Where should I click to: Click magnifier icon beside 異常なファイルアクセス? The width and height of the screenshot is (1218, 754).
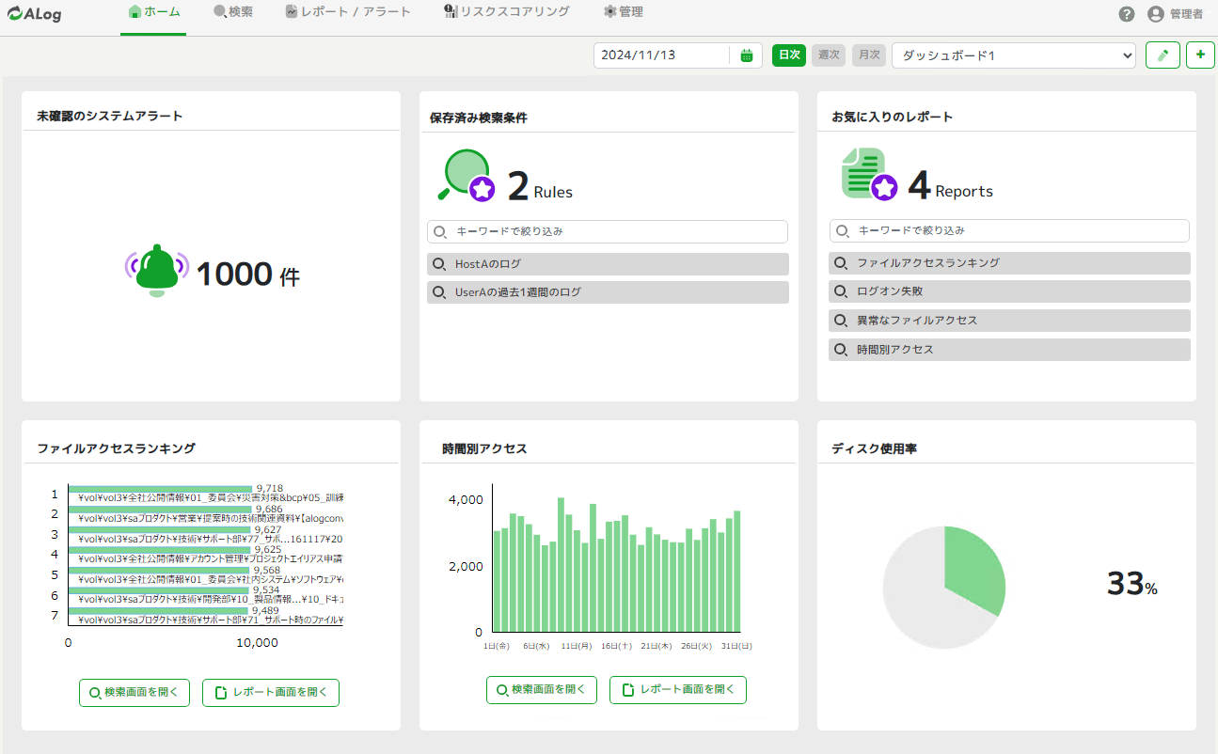[841, 321]
